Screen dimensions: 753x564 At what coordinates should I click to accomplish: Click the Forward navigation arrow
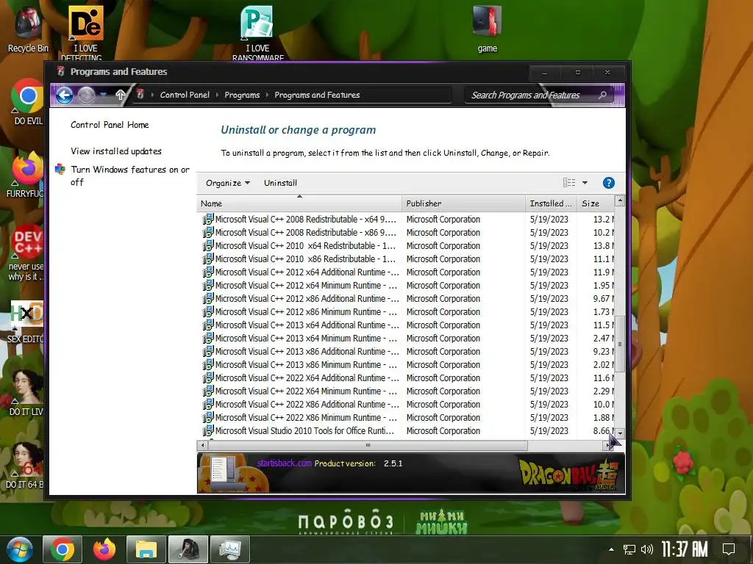87,95
